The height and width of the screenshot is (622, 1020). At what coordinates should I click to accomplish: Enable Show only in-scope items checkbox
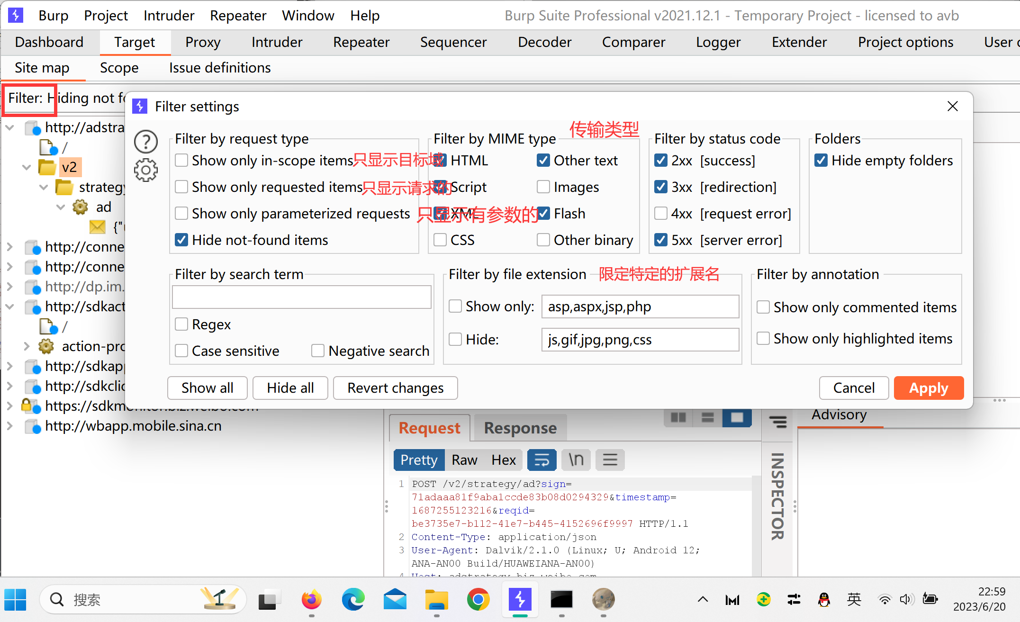tap(181, 161)
